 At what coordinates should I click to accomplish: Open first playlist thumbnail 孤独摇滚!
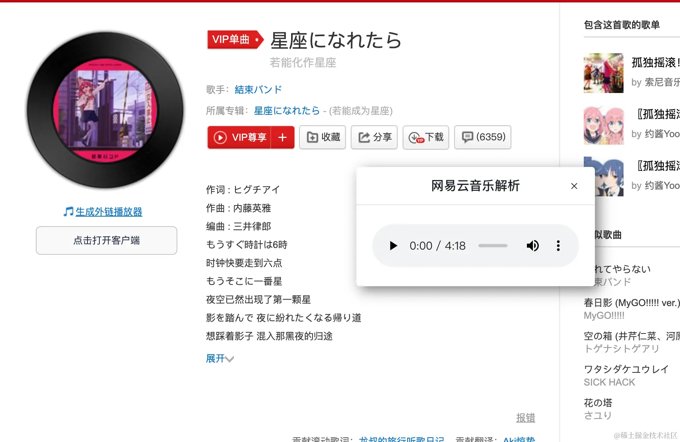click(603, 73)
